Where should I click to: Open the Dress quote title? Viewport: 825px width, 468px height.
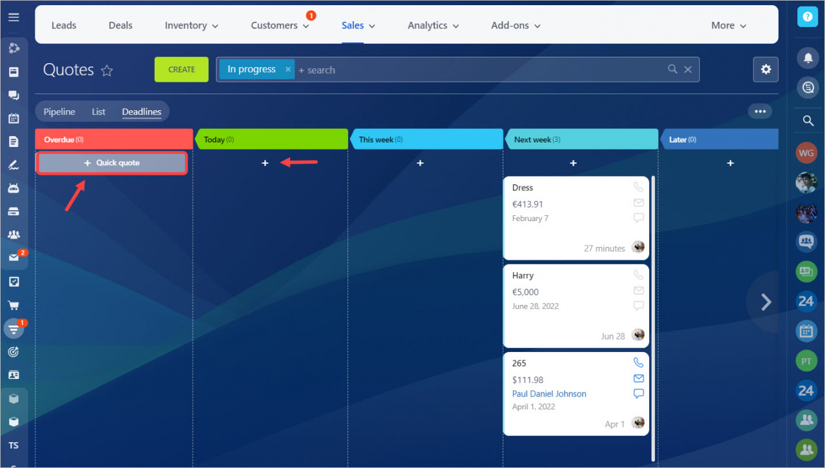point(523,188)
